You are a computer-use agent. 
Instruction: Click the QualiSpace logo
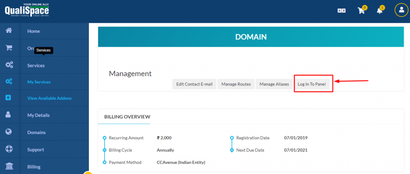tap(27, 10)
